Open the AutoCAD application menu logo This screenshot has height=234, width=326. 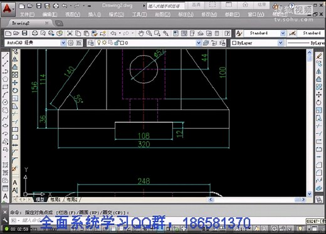[8, 9]
